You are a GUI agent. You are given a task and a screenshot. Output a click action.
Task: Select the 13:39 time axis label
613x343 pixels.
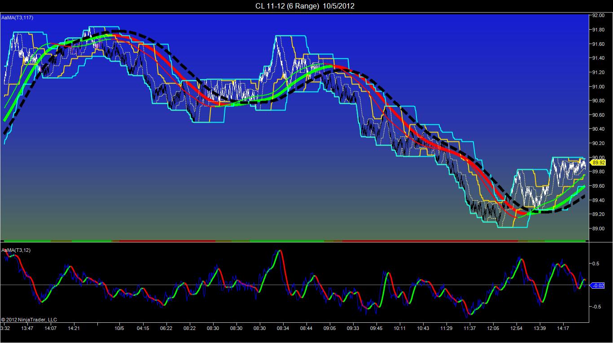(540, 328)
